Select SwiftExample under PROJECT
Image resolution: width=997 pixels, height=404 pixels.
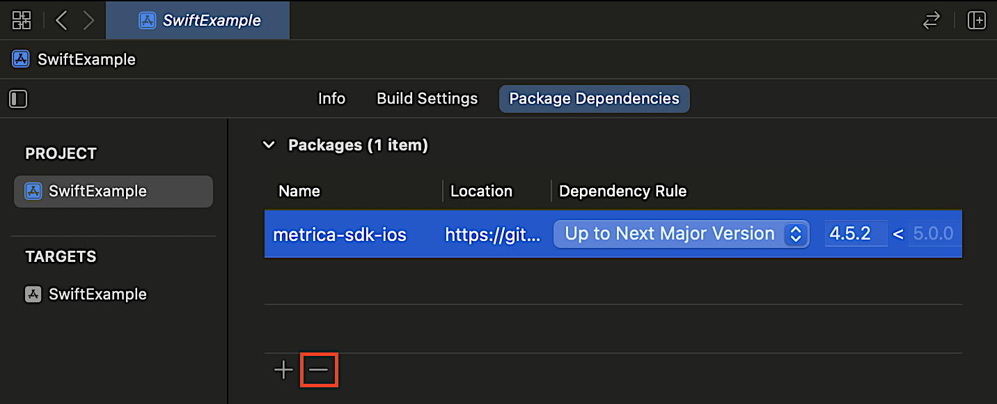click(x=97, y=192)
